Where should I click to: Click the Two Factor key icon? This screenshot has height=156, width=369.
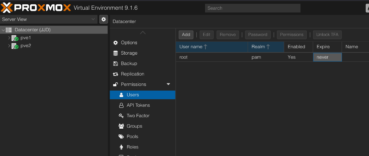pyautogui.click(x=121, y=116)
